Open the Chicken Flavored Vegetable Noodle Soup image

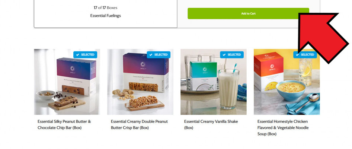click(x=287, y=82)
